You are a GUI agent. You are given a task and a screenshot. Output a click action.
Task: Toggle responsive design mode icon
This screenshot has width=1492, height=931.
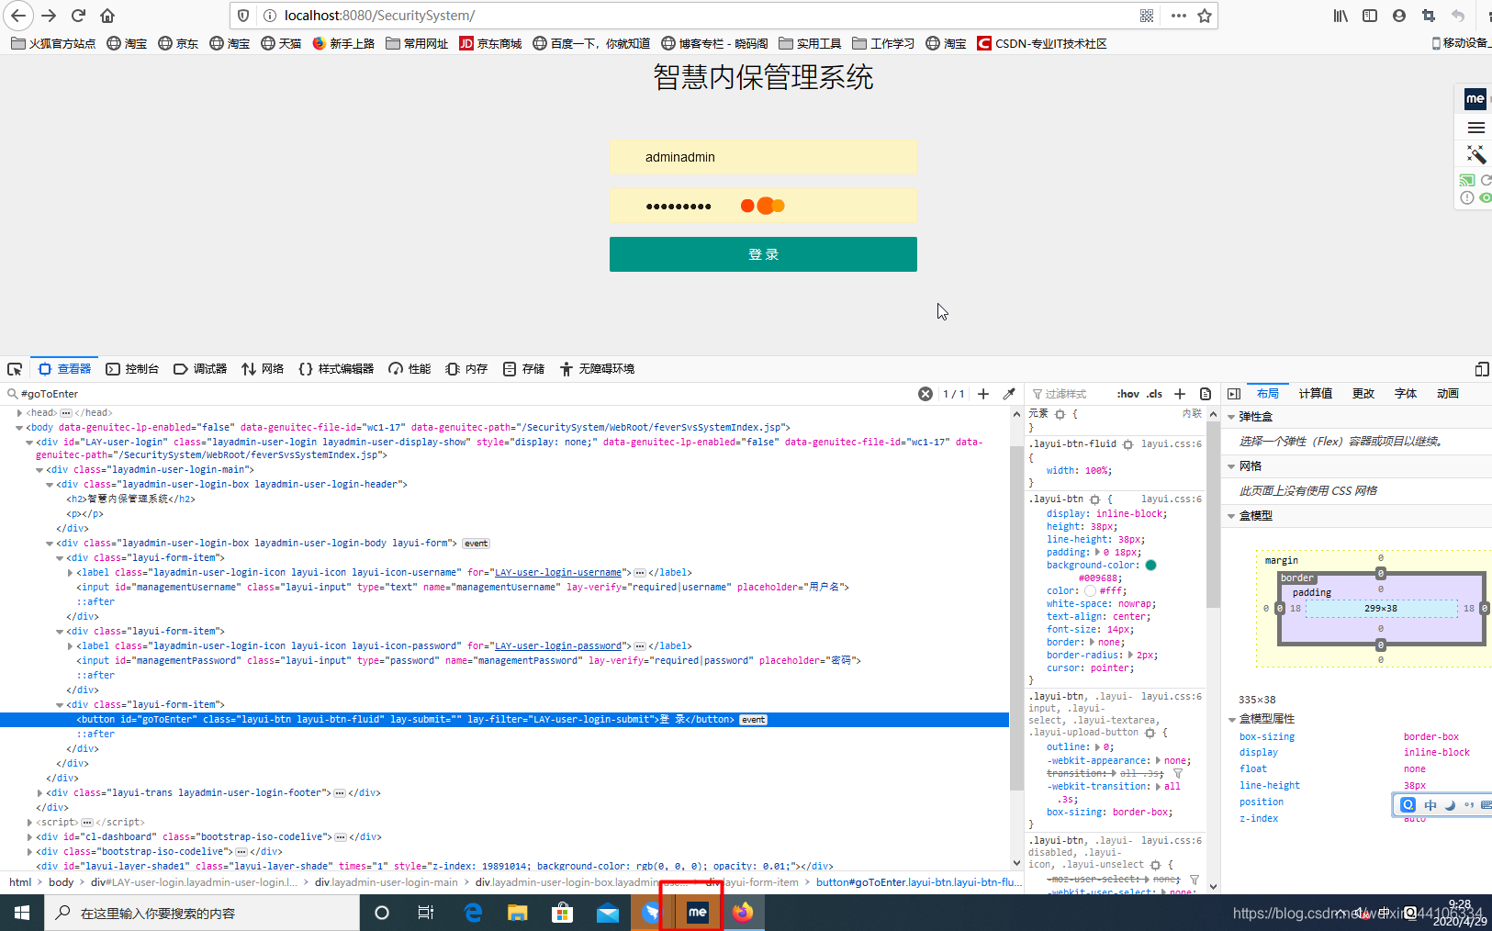coord(1482,369)
